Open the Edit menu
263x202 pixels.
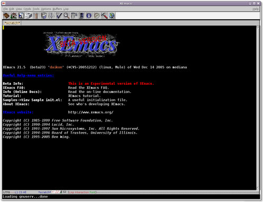pyautogui.click(x=12, y=9)
